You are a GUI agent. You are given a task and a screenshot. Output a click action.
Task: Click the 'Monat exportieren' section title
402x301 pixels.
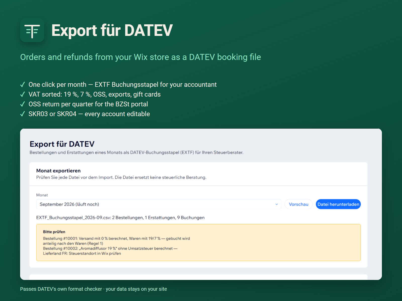(x=58, y=171)
